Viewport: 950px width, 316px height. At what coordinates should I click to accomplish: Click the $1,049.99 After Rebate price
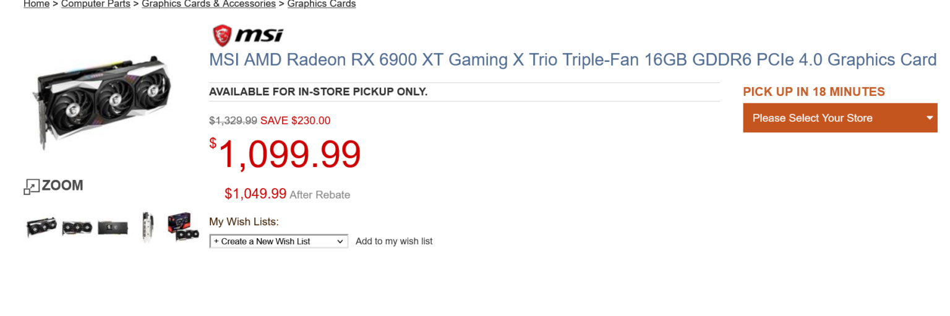pyautogui.click(x=255, y=194)
